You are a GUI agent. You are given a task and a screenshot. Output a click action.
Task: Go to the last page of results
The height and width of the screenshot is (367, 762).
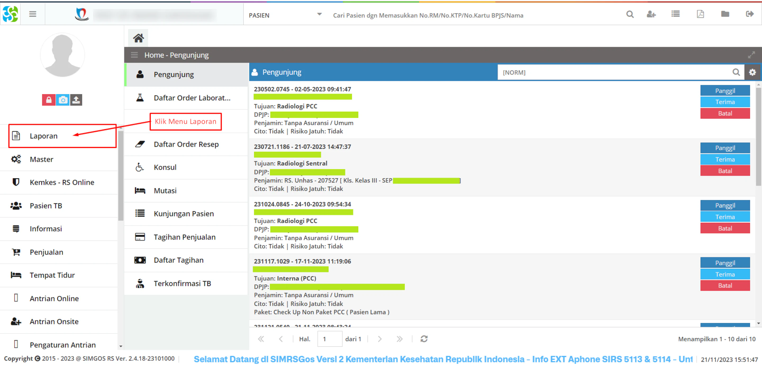(x=399, y=339)
